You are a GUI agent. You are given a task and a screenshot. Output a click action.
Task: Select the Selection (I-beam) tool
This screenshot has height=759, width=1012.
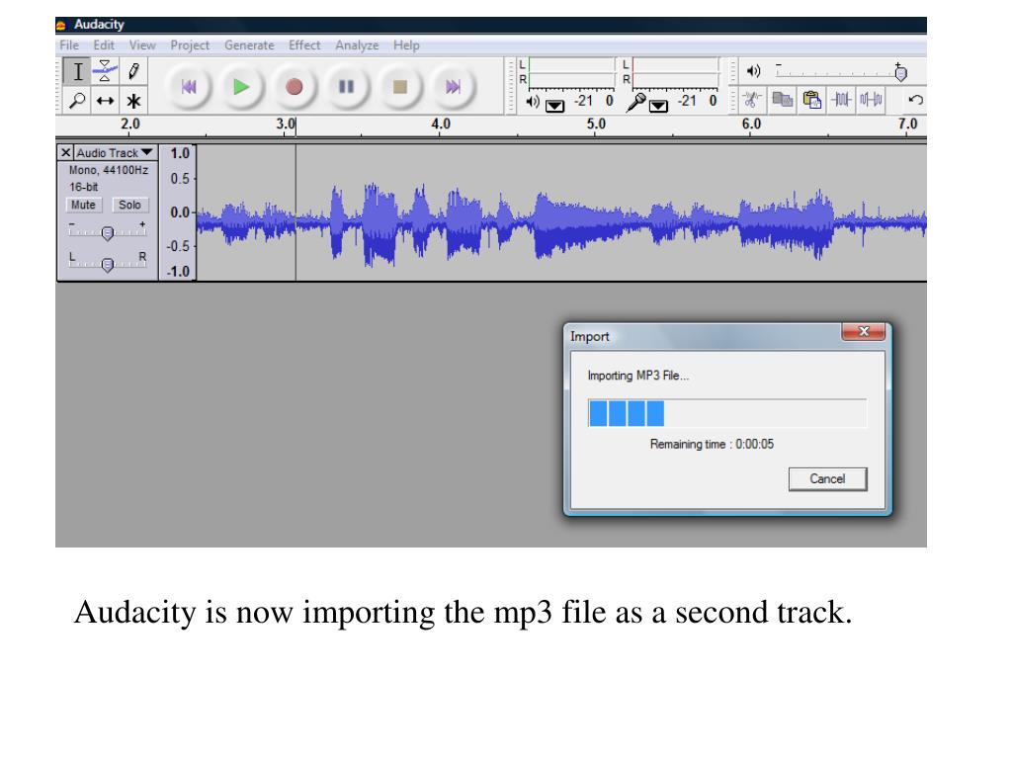[x=77, y=71]
